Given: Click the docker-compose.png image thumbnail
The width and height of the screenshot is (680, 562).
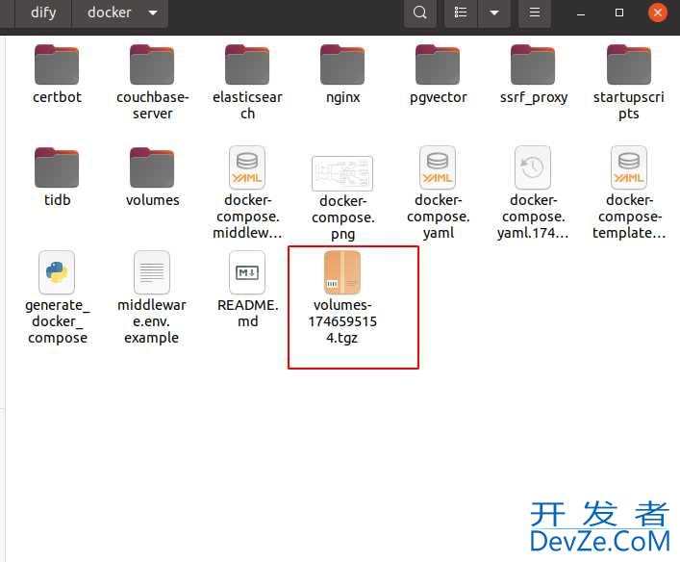Looking at the screenshot, I should pos(342,173).
